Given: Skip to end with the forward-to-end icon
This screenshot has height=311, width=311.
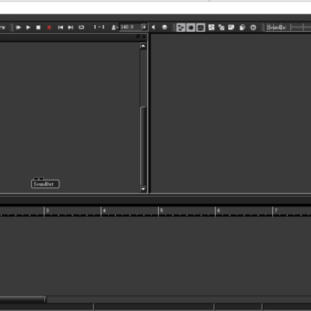Looking at the screenshot, I should click(71, 28).
